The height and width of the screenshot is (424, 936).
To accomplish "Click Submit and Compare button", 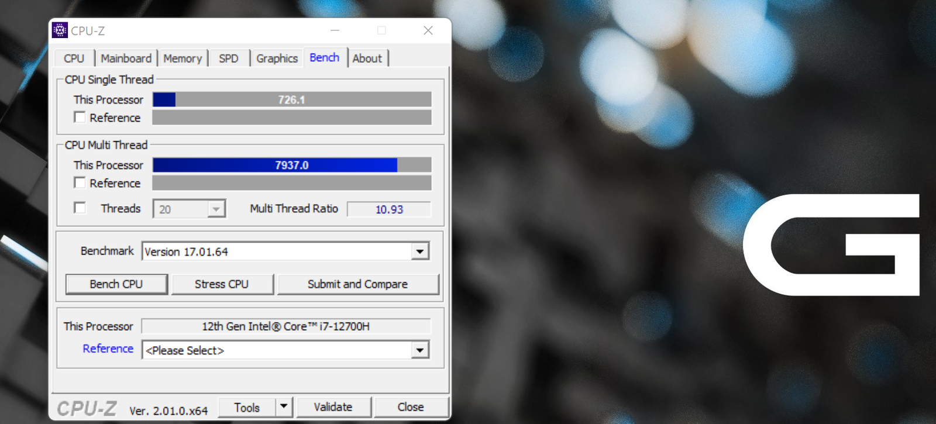I will [358, 284].
